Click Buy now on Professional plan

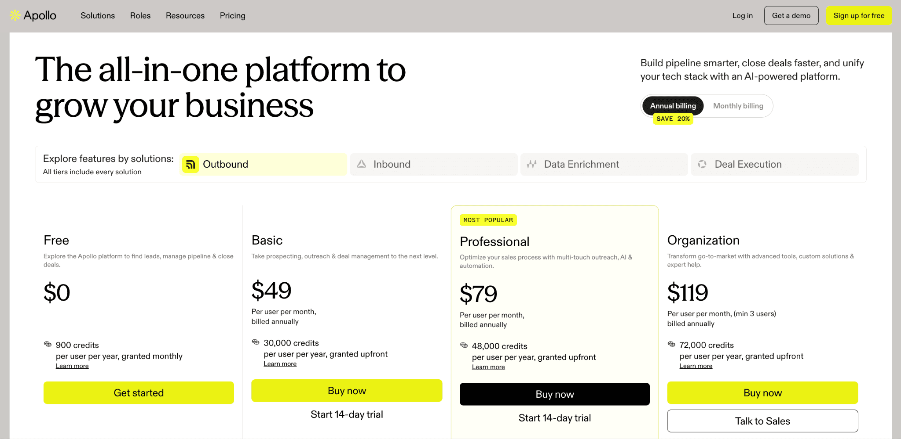coord(554,394)
